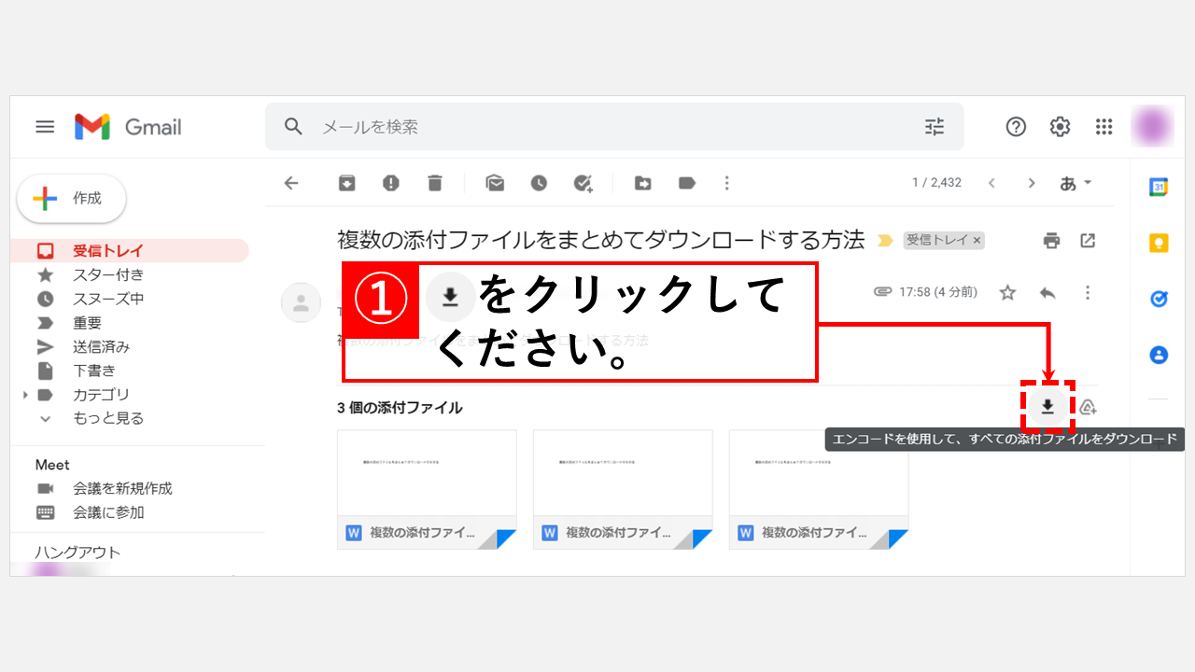Expand the カテゴリ section
This screenshot has height=672, width=1195.
[25, 395]
